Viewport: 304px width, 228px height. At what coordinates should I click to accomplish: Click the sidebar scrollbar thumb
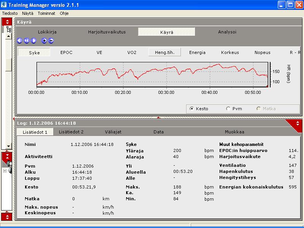coord(8,65)
